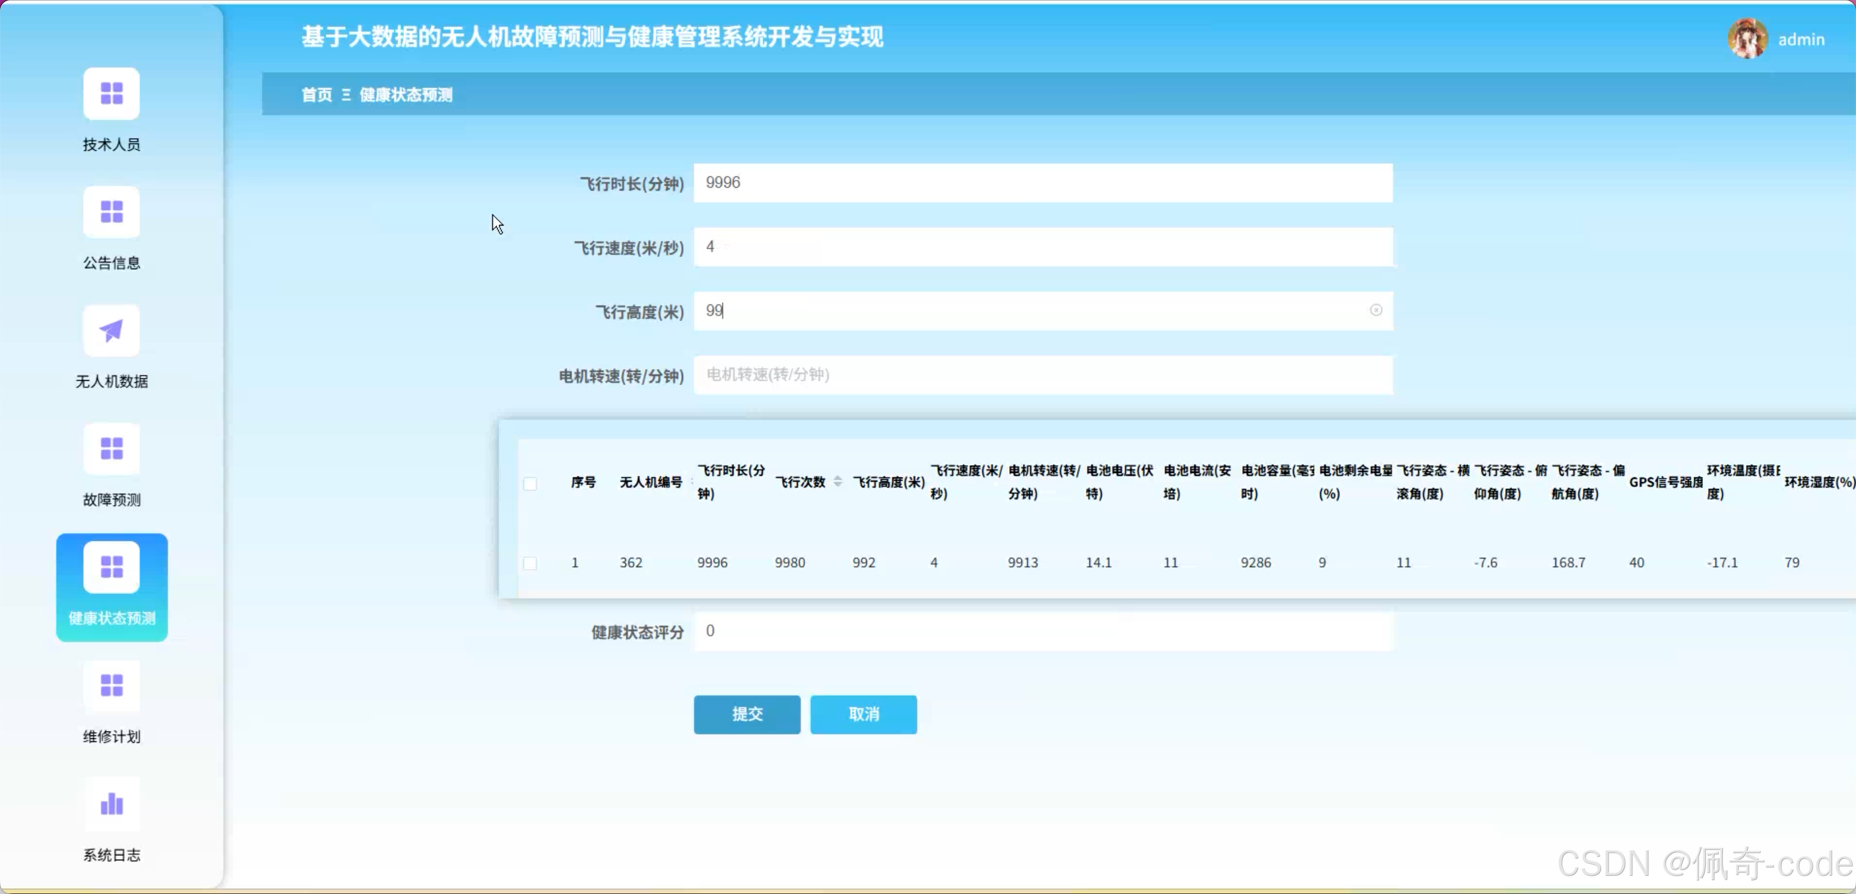The image size is (1856, 894).
Task: Click the 无人机数据 paper plane icon
Action: [x=111, y=331]
